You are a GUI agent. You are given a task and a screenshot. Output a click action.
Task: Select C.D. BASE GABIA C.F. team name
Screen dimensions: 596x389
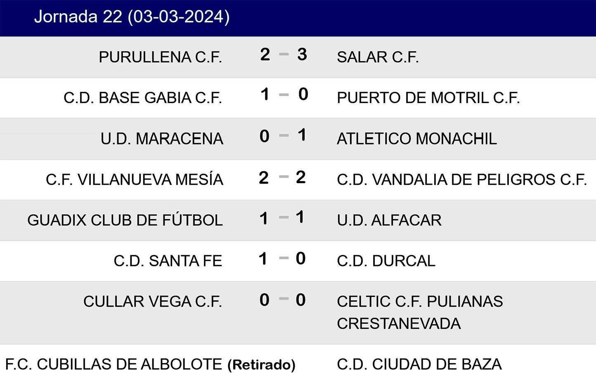coord(142,98)
